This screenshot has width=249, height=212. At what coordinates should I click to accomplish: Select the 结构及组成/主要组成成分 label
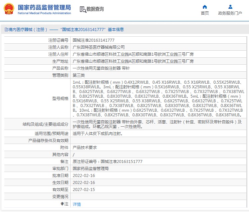(x=45, y=124)
